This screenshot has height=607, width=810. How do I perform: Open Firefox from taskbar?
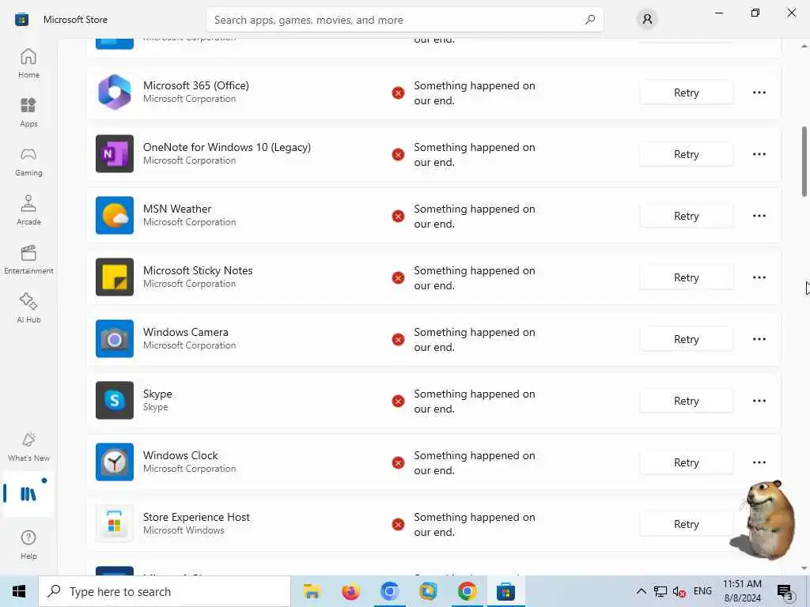pos(350,591)
